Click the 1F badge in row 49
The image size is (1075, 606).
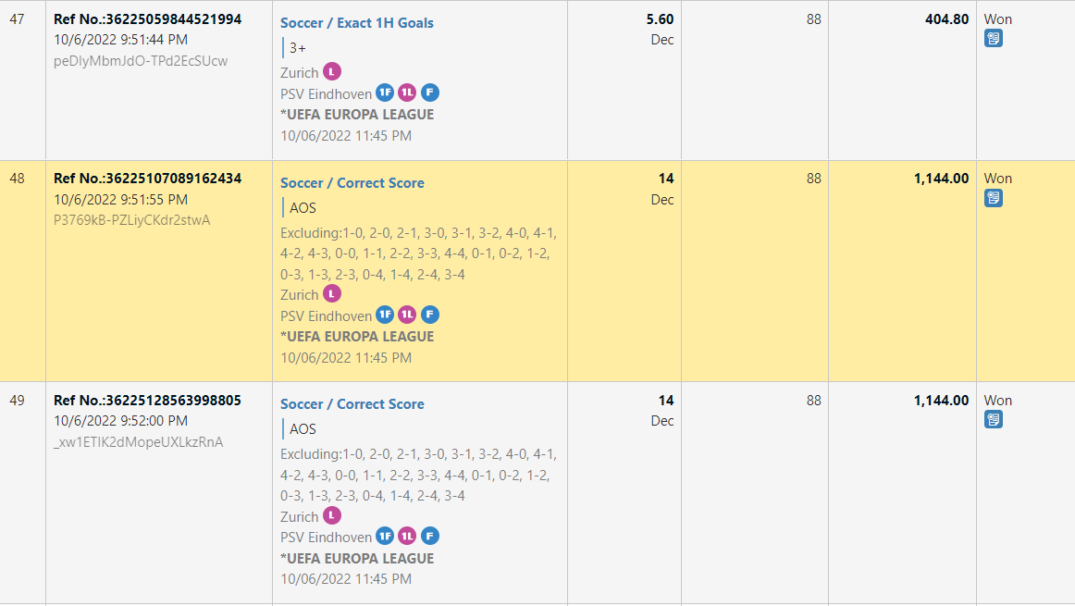point(386,537)
